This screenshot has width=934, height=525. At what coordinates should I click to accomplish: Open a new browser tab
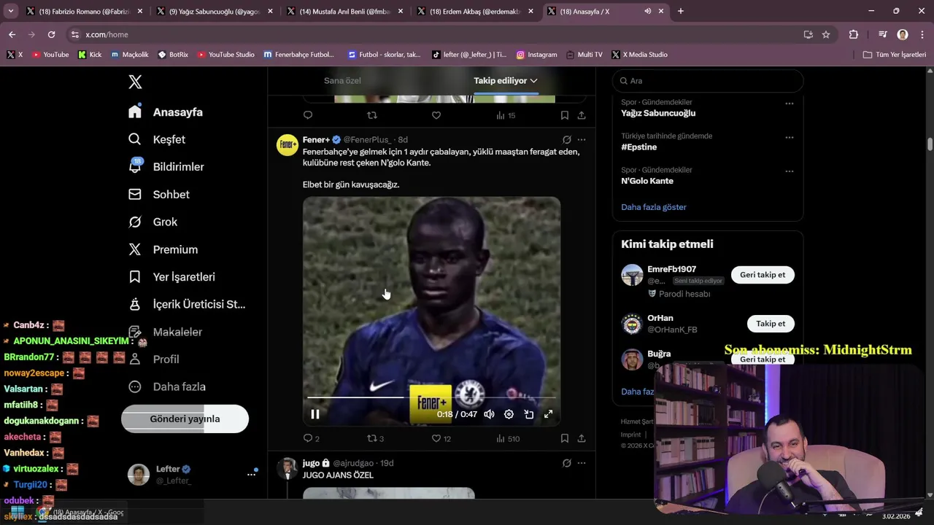click(x=681, y=11)
